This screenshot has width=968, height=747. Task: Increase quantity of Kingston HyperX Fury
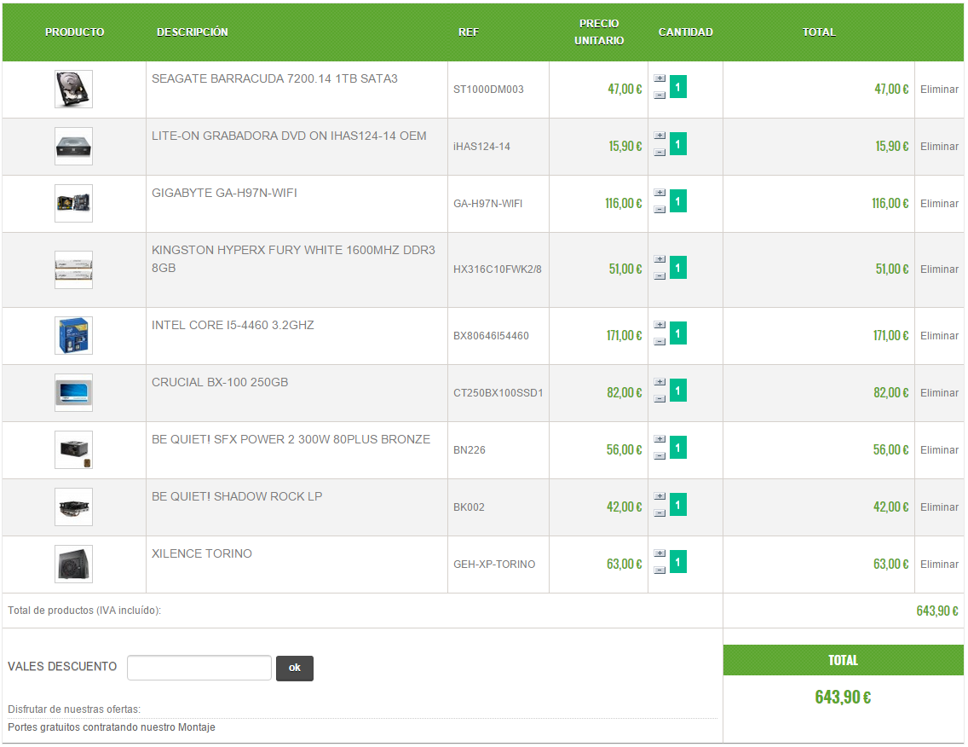pyautogui.click(x=660, y=259)
